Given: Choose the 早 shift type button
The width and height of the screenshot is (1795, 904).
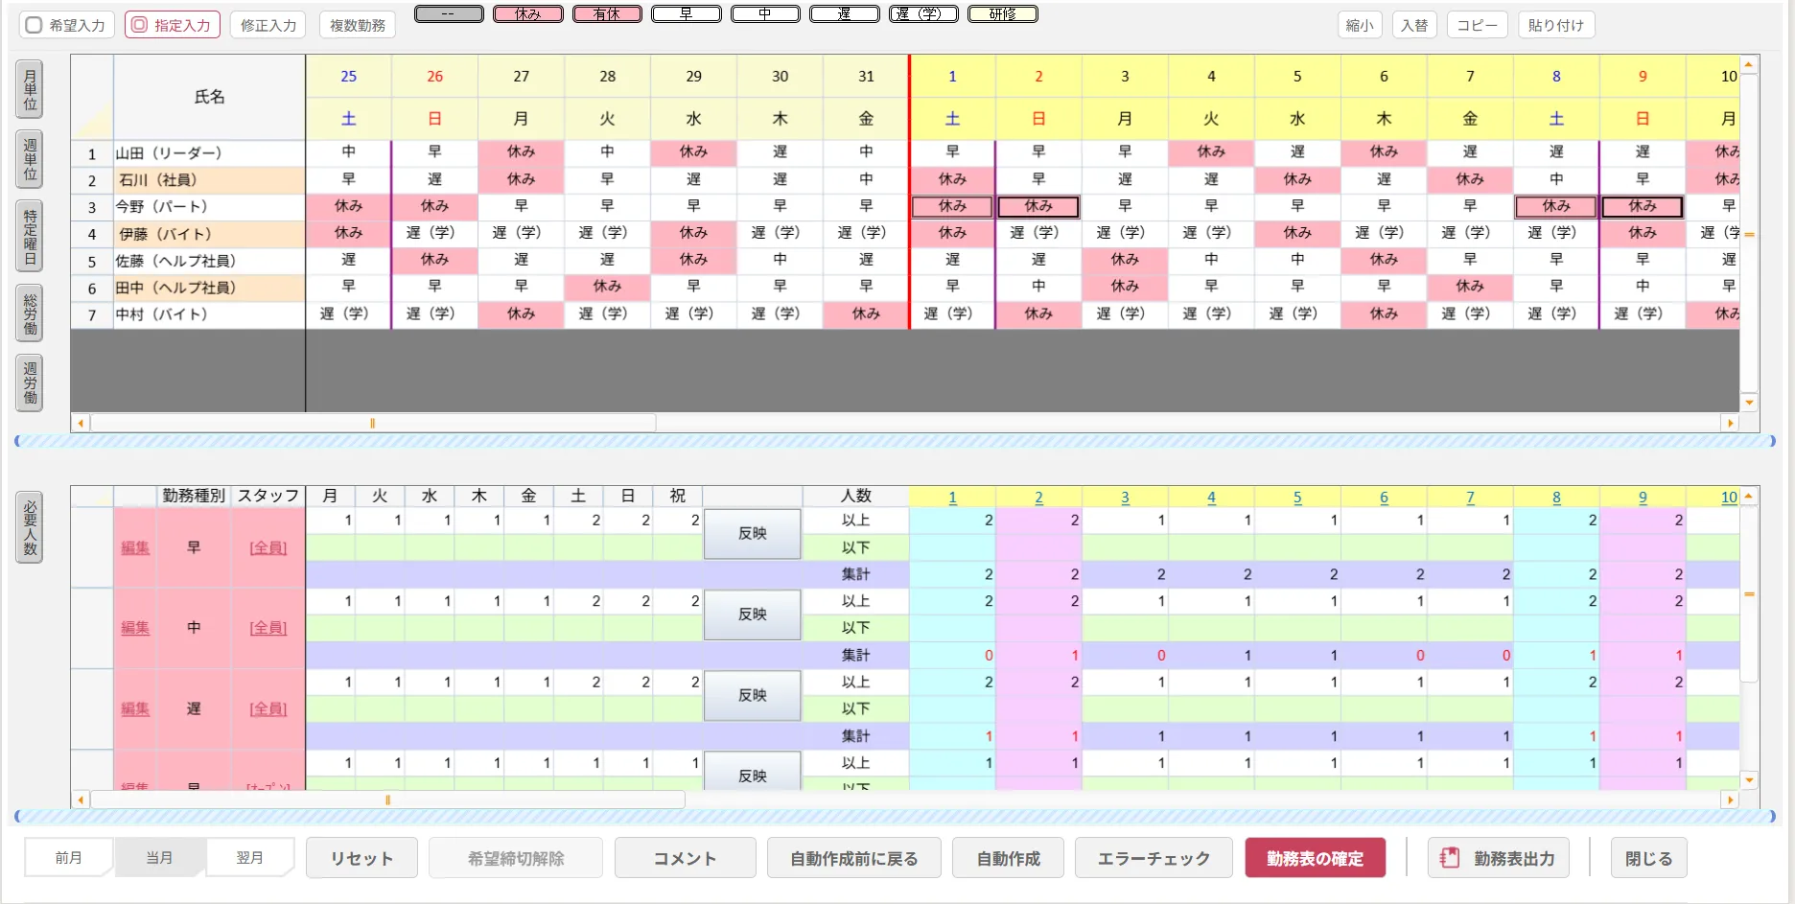Looking at the screenshot, I should point(686,14).
